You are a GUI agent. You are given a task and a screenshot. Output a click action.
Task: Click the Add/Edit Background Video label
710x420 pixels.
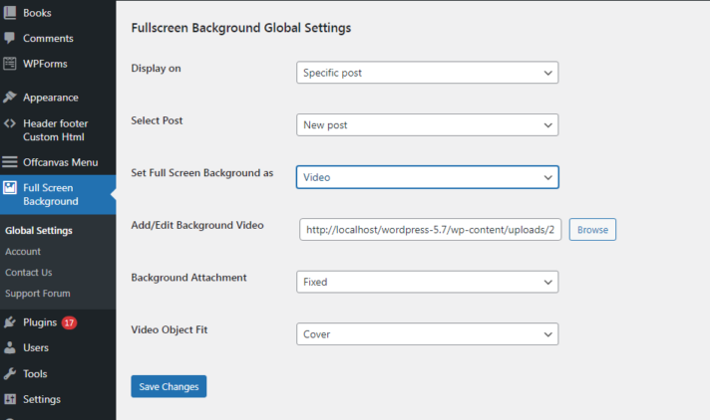[197, 225]
